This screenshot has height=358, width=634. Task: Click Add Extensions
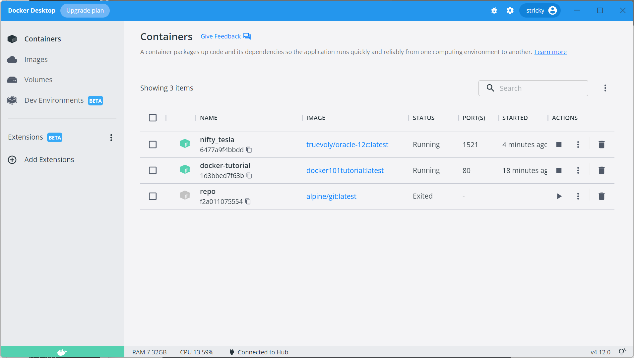pos(49,160)
